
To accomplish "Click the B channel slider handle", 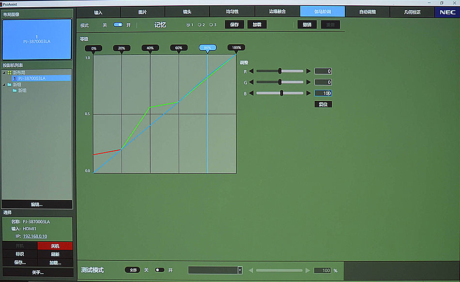I will coord(281,93).
